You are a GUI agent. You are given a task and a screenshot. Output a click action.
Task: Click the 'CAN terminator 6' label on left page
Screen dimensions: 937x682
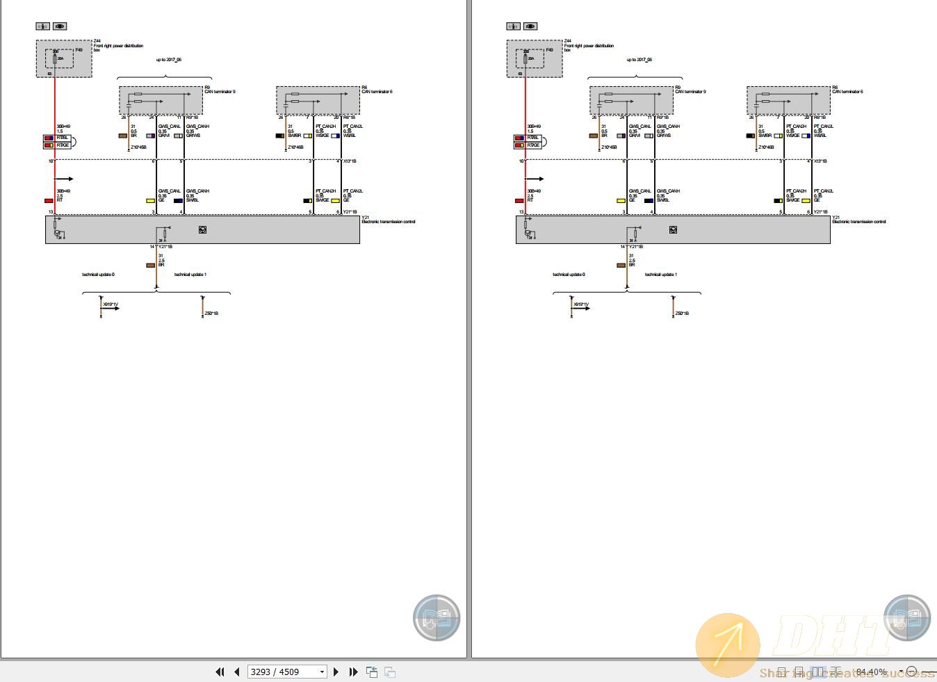[377, 92]
